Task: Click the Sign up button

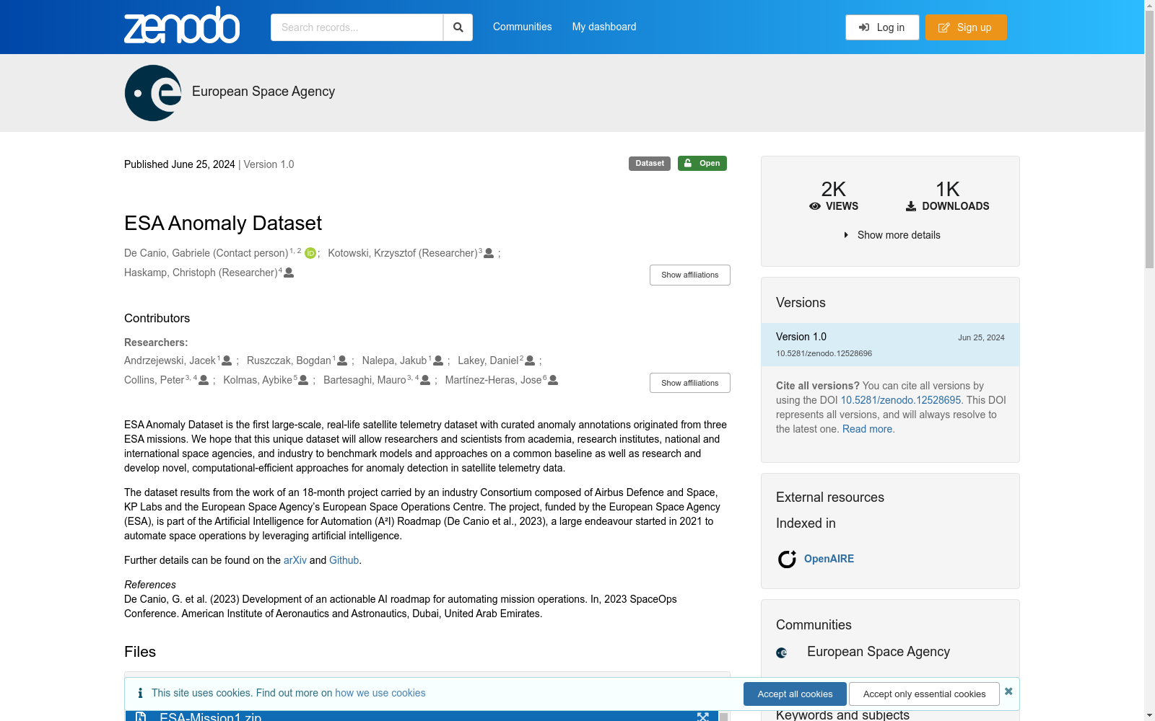Action: 966,27
